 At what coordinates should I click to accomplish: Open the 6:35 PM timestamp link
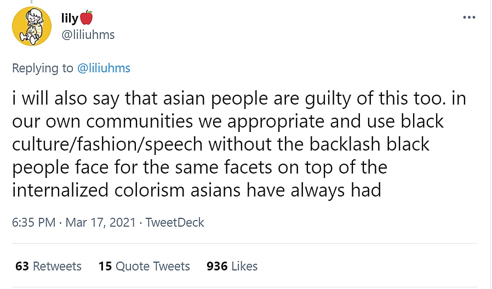click(33, 222)
